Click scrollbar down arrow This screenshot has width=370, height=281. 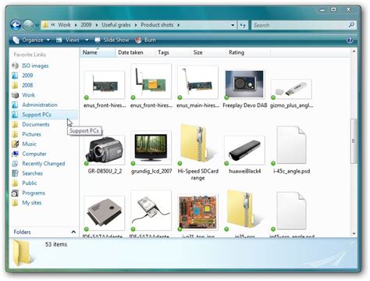click(354, 233)
